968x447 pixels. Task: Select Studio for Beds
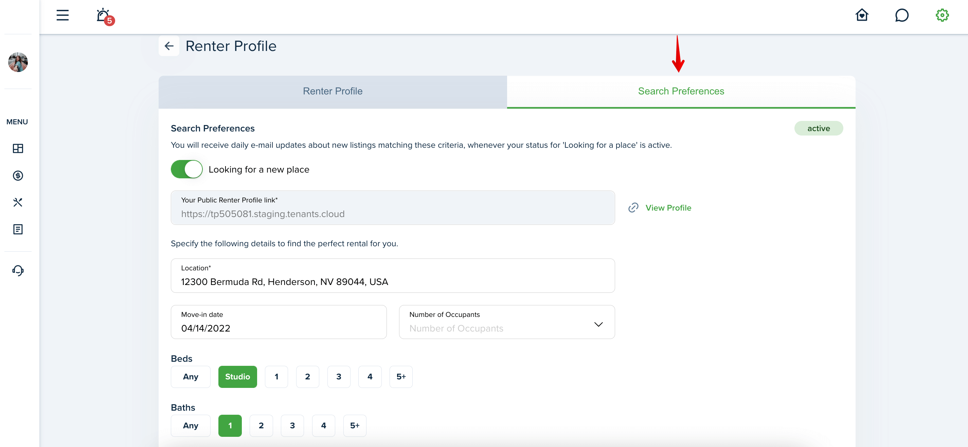[x=237, y=376]
